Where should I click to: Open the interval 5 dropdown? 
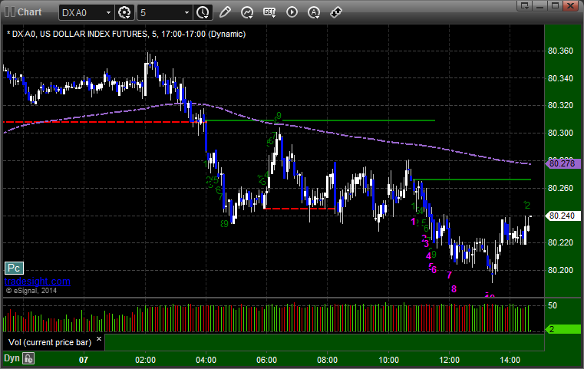(x=165, y=13)
